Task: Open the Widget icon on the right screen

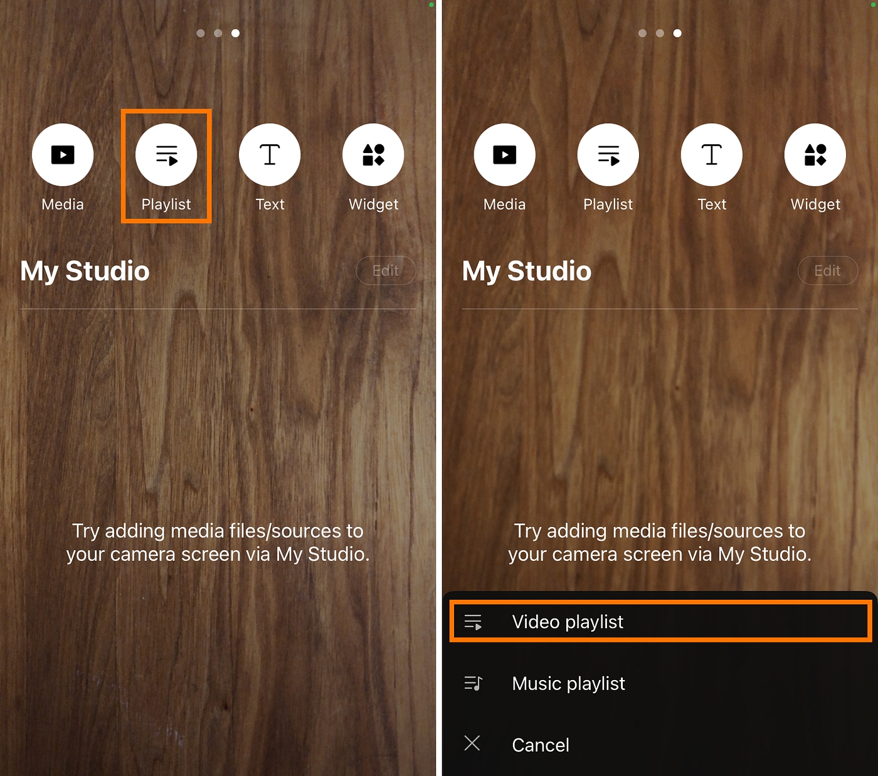Action: 815,155
